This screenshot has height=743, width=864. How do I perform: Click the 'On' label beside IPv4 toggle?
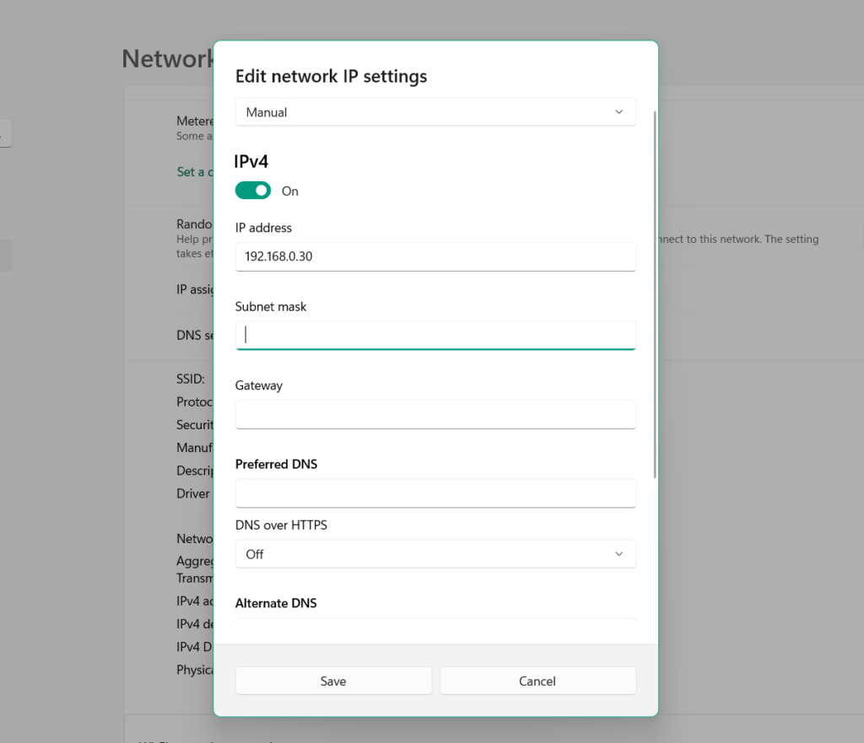coord(290,191)
